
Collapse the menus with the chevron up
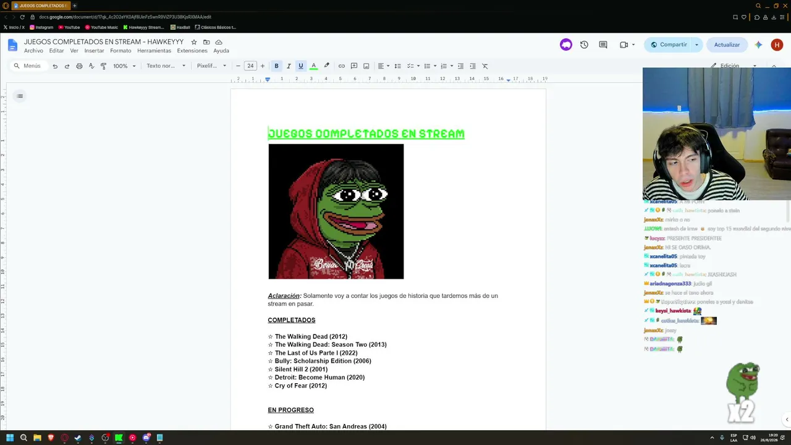[x=774, y=66]
